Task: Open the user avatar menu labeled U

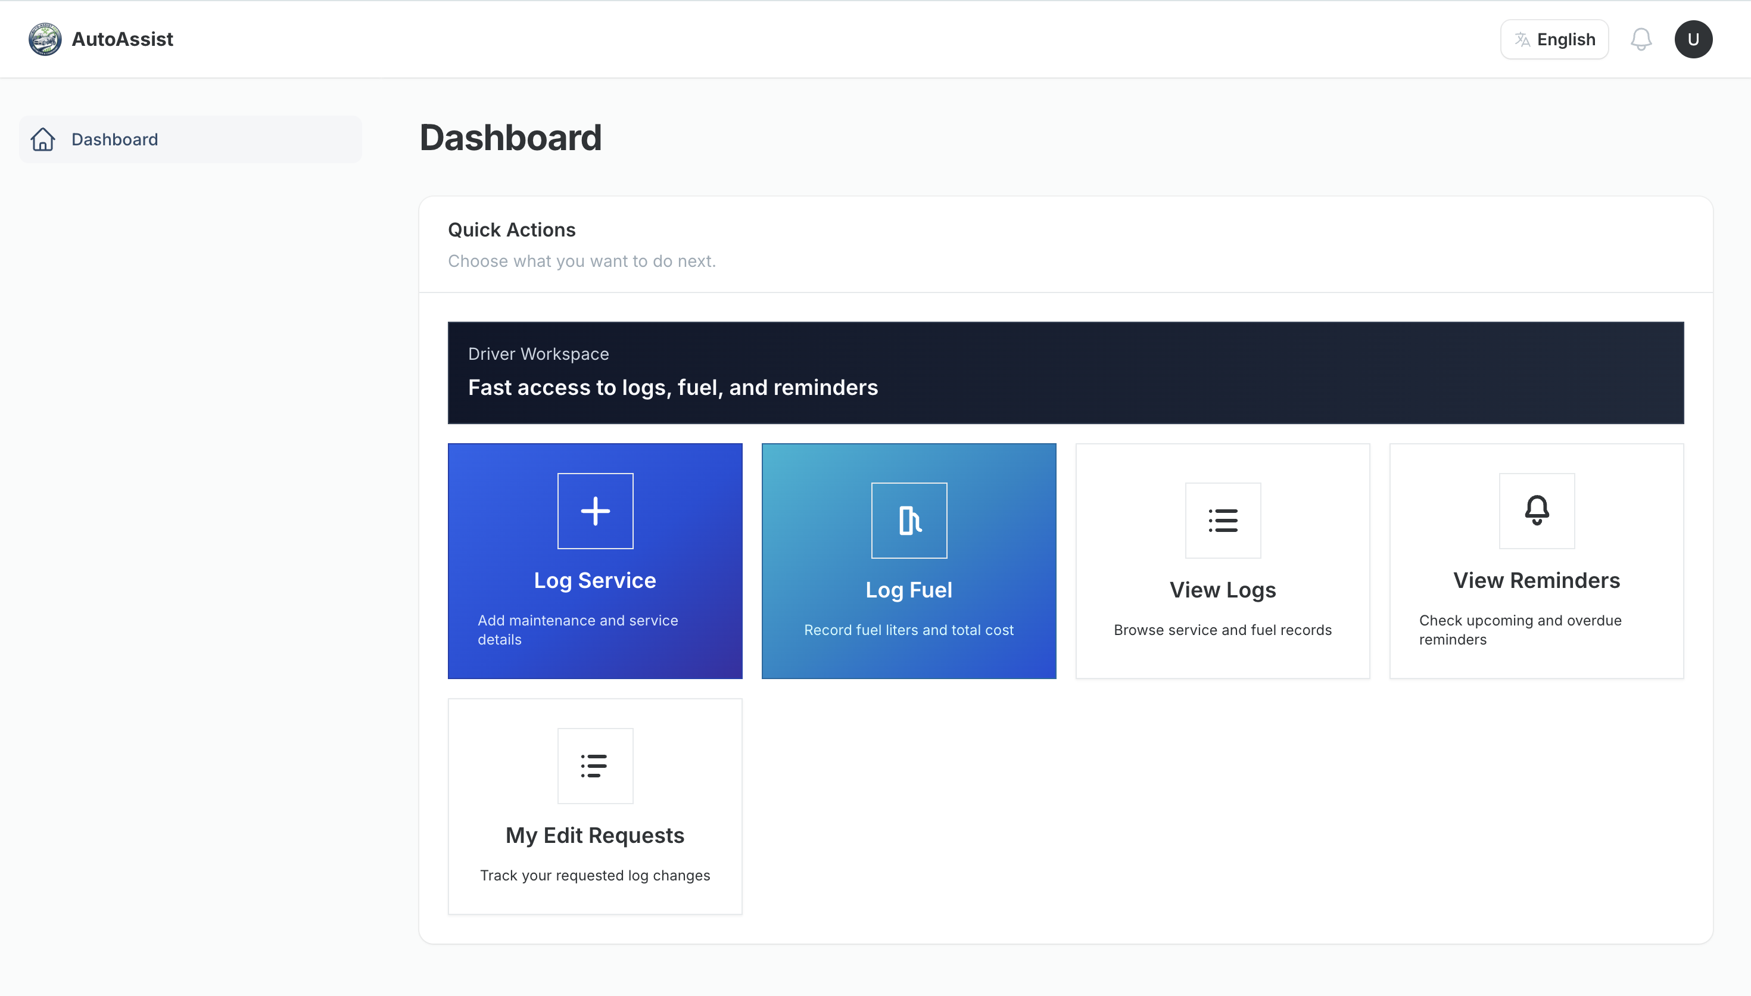Action: tap(1694, 39)
